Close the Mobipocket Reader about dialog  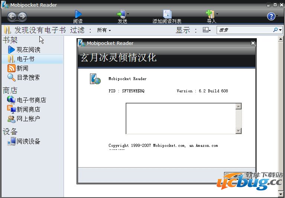click(253, 43)
